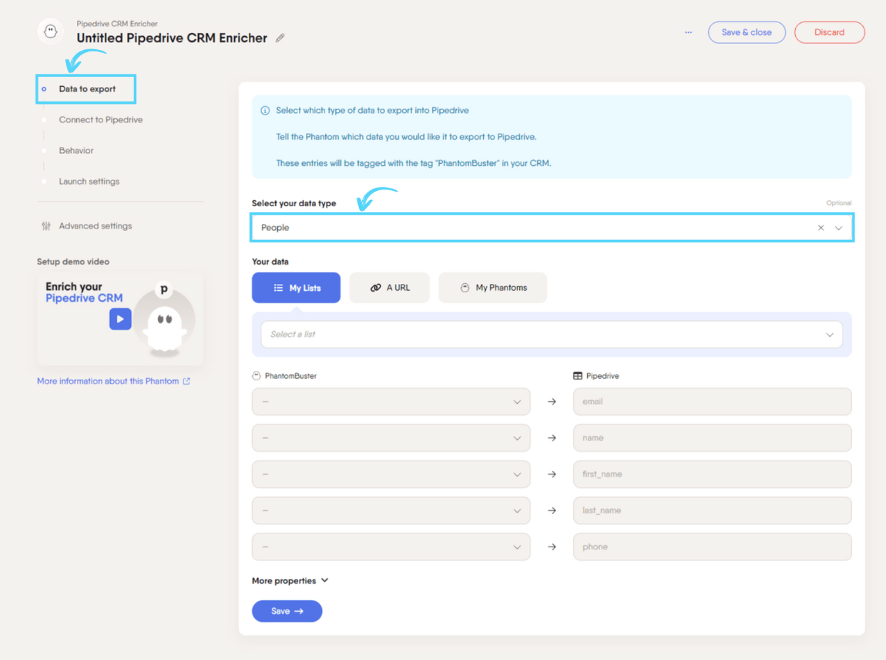Click the Pipedrive last_name field
The width and height of the screenshot is (886, 660).
pos(712,510)
